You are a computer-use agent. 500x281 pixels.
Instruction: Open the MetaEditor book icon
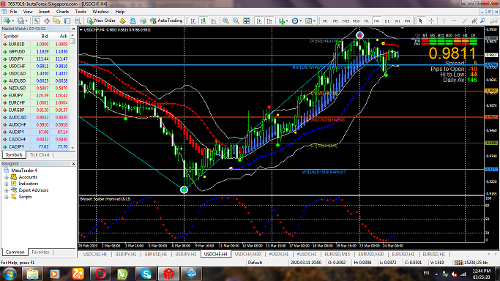[122, 20]
